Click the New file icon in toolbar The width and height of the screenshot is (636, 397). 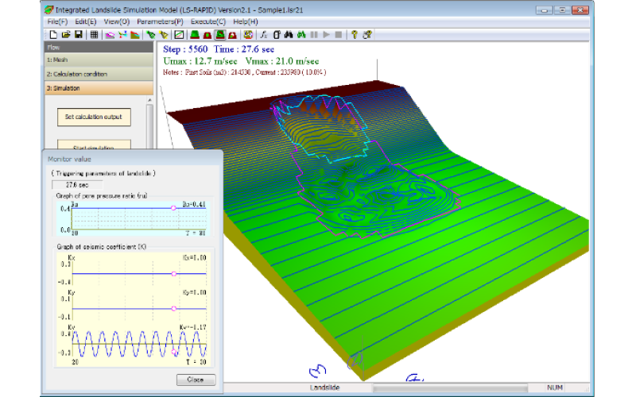pyautogui.click(x=53, y=35)
